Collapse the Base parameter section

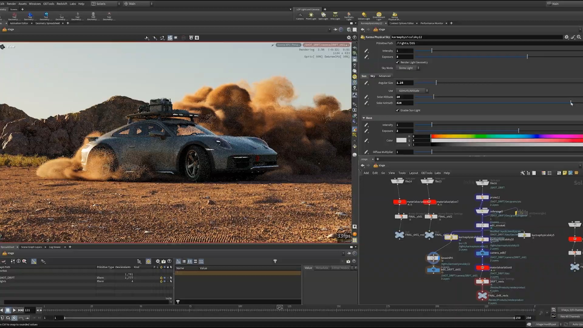pos(364,118)
